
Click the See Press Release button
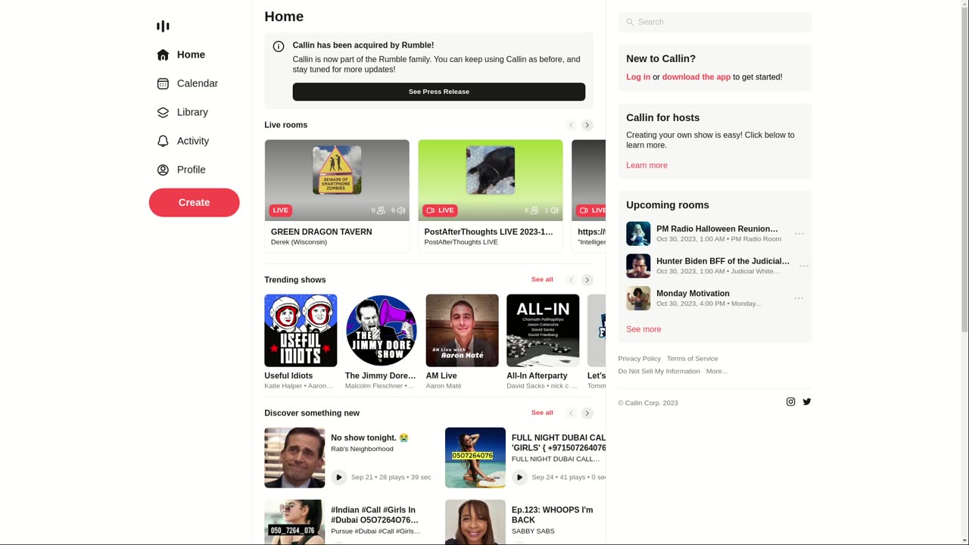point(439,92)
